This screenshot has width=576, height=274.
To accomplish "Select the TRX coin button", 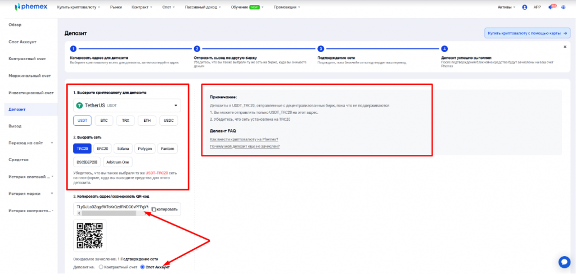I will coord(125,120).
